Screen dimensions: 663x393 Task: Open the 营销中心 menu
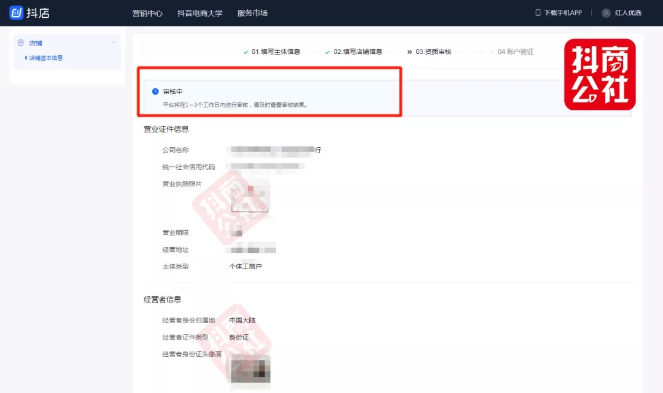(x=147, y=13)
